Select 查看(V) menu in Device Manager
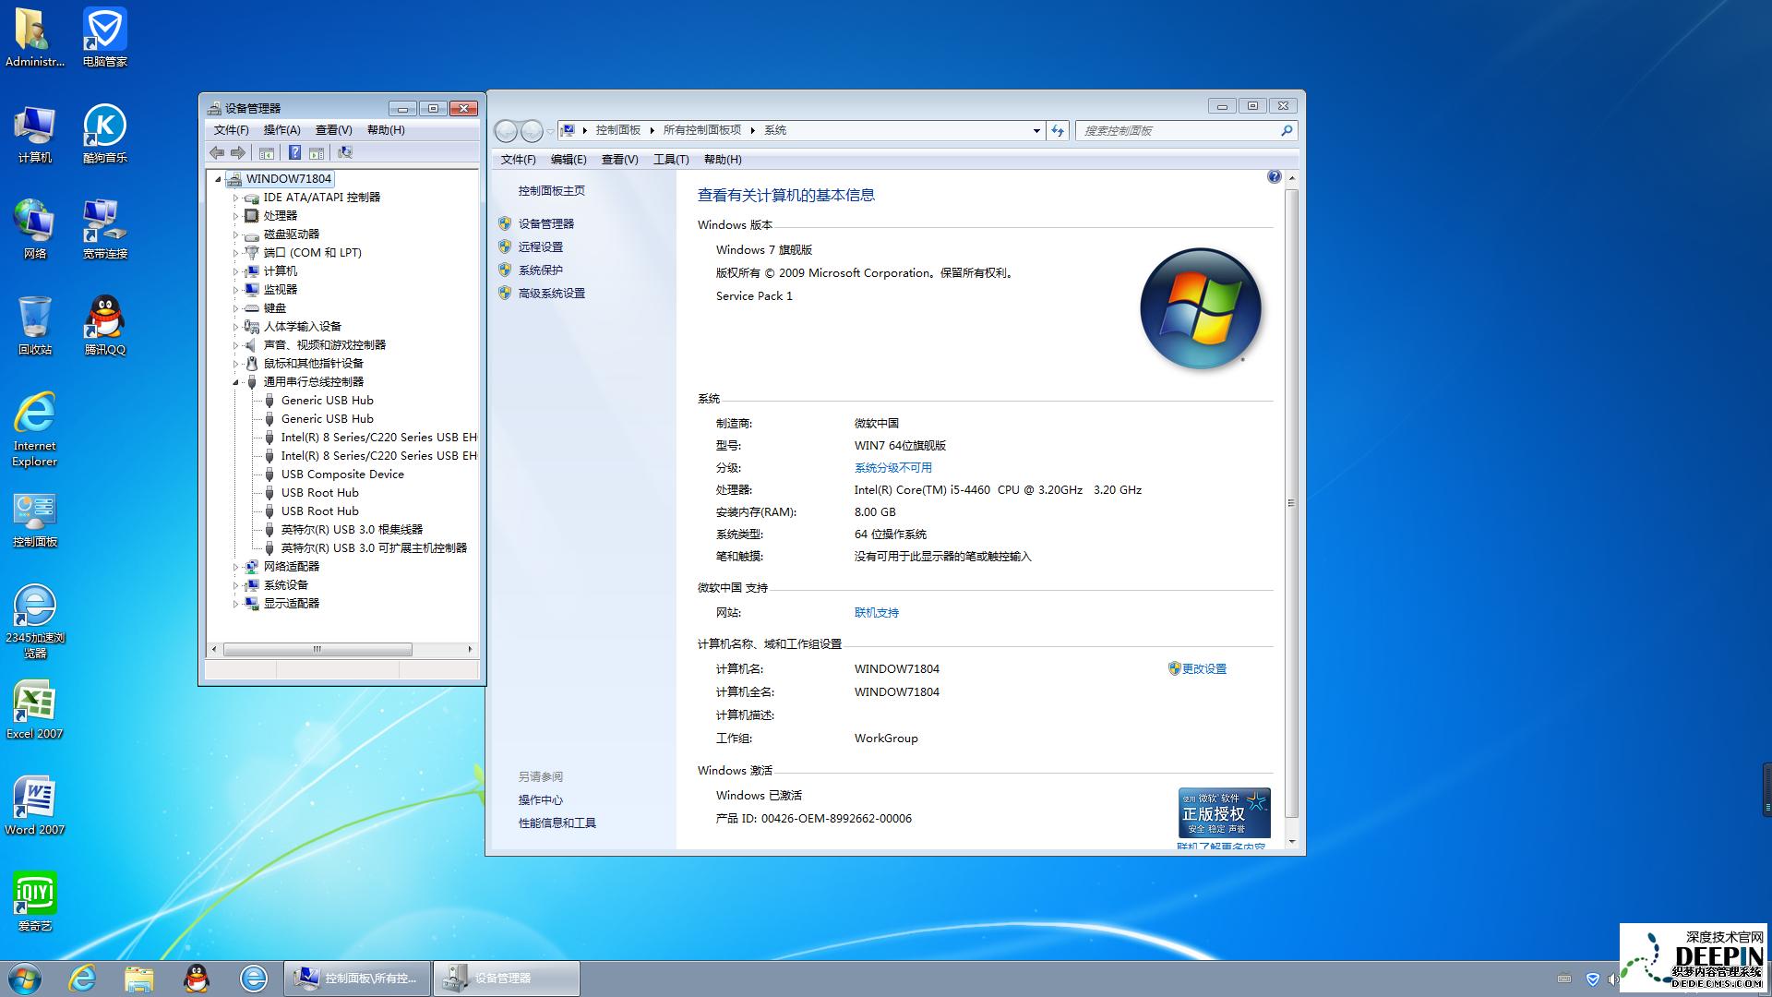Image resolution: width=1772 pixels, height=997 pixels. [x=329, y=129]
